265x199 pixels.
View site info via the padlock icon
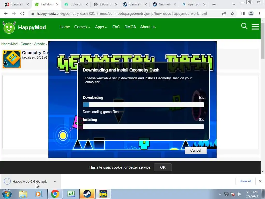(x=33, y=13)
